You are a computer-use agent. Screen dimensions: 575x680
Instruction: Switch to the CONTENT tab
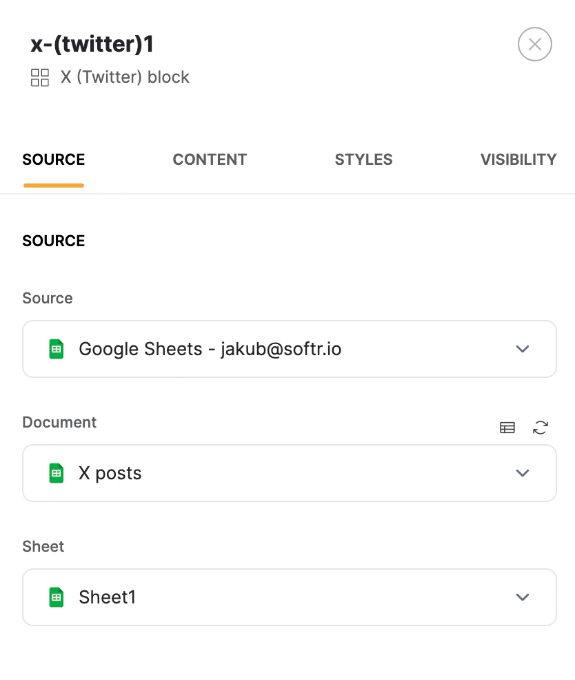click(210, 159)
